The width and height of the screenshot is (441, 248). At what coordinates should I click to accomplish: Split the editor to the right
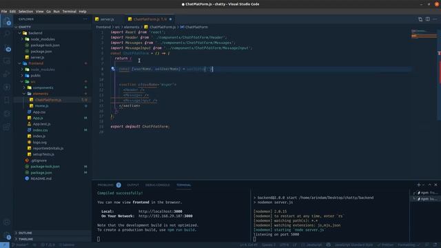(427, 19)
